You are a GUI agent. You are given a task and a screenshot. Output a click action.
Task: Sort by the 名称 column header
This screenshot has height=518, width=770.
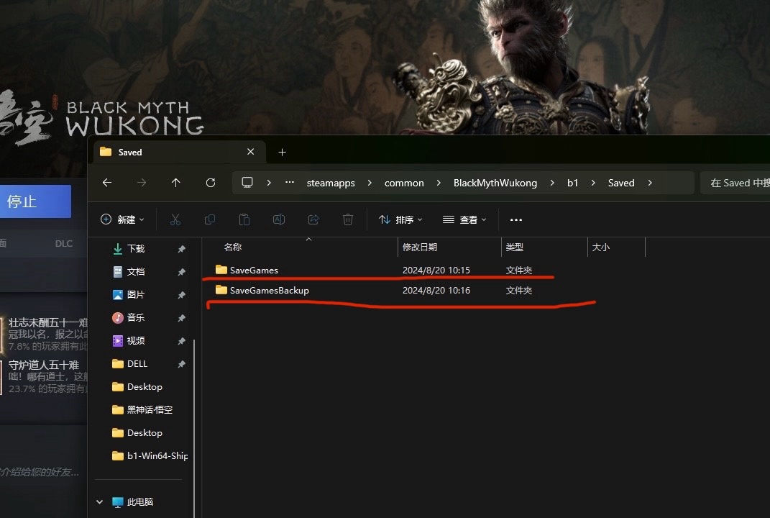pyautogui.click(x=233, y=247)
